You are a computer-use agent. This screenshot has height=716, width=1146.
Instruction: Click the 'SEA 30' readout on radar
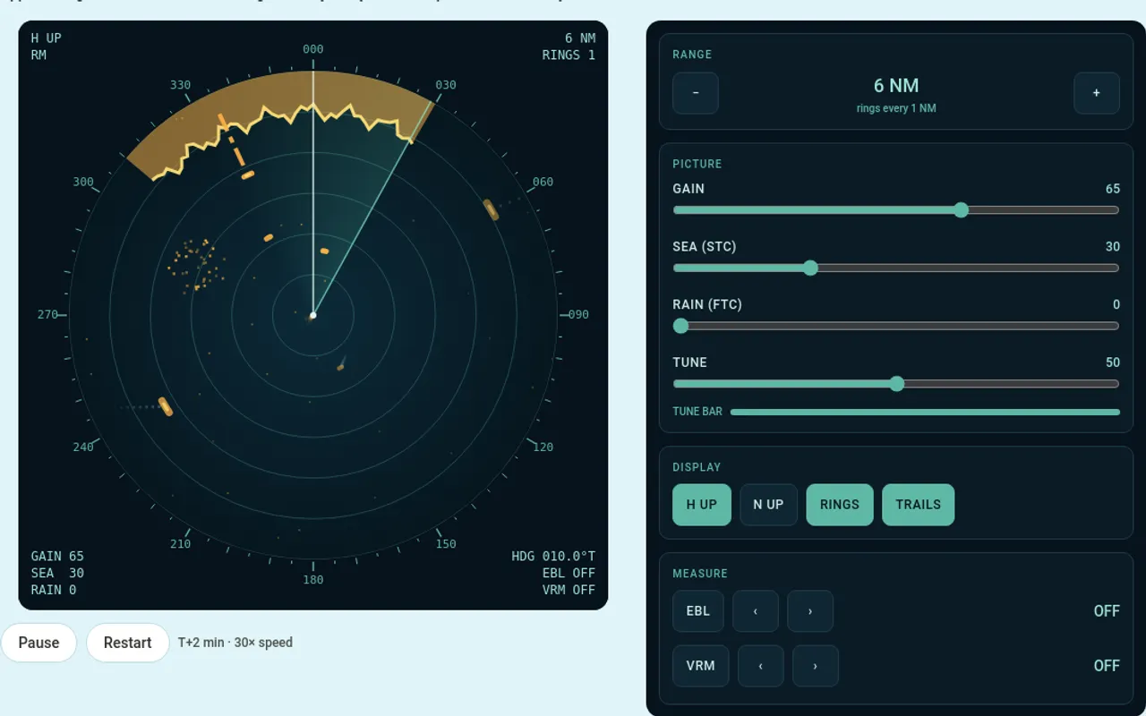57,573
